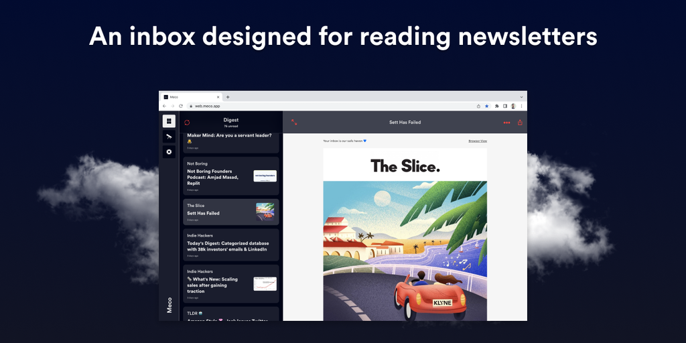
Task: Open What's New: Scaling sales item
Action: 231,283
